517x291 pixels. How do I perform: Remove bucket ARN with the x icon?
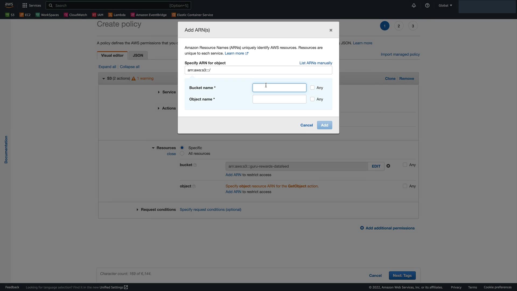point(388,166)
